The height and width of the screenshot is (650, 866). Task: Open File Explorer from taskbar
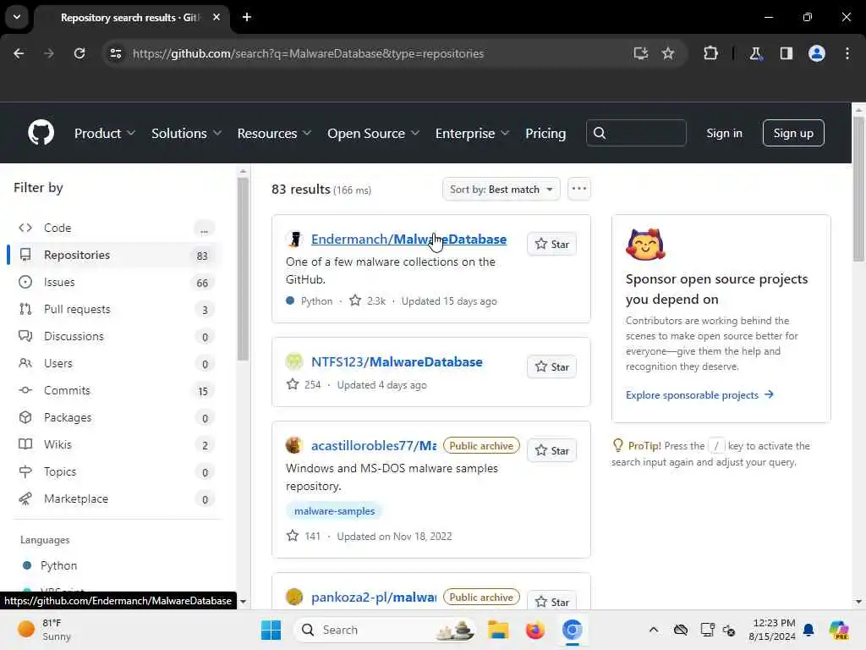tap(497, 630)
